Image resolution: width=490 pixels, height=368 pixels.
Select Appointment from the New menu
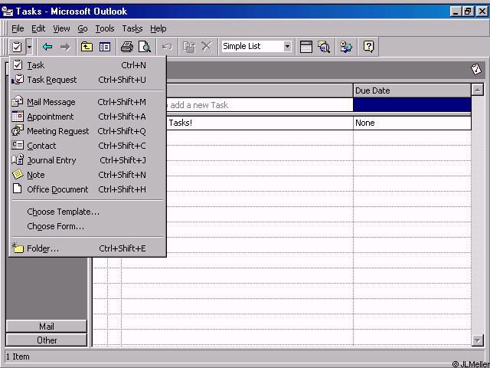(50, 117)
